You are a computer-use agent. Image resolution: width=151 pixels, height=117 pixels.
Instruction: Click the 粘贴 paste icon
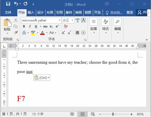(x=7, y=23)
